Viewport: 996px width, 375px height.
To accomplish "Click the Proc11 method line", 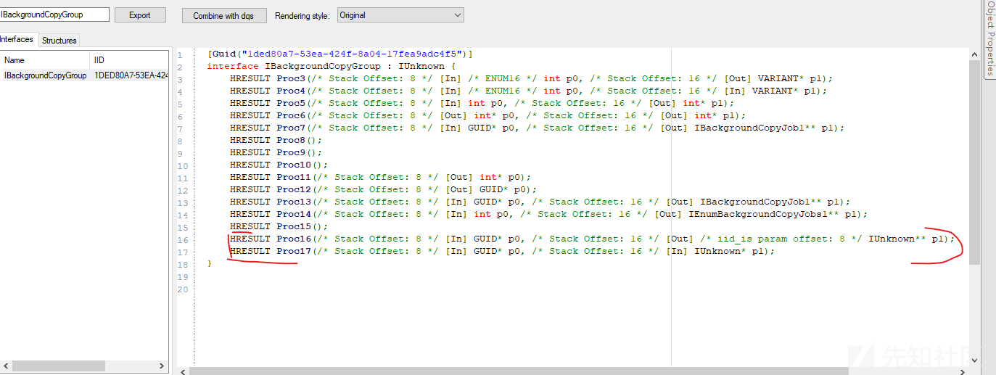I will [x=381, y=177].
